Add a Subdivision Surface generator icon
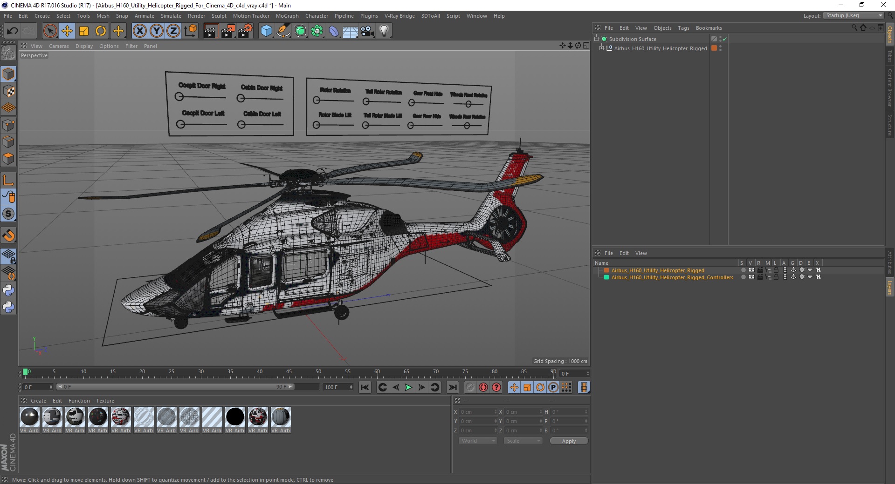The image size is (895, 484). tap(300, 31)
